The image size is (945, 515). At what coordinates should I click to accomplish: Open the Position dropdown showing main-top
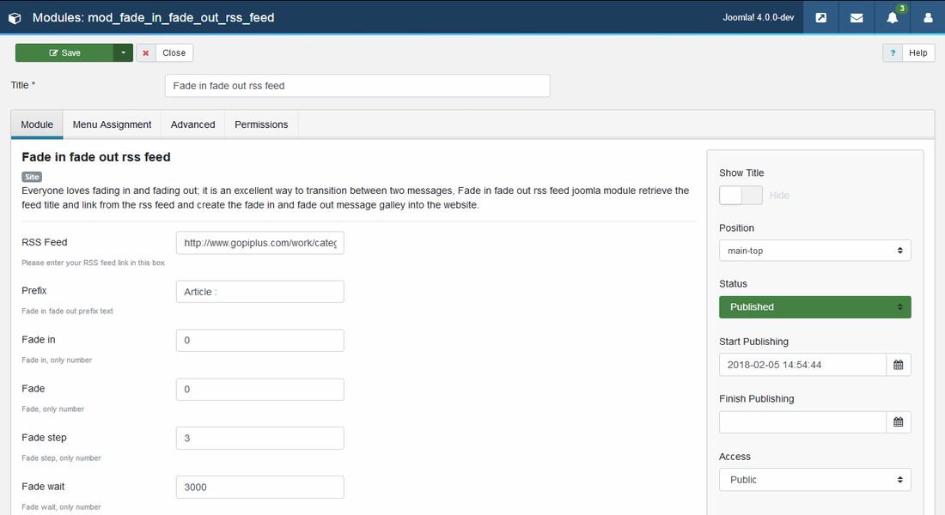point(814,251)
